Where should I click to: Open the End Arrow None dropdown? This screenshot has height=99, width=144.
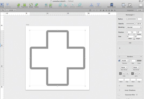coord(136,67)
